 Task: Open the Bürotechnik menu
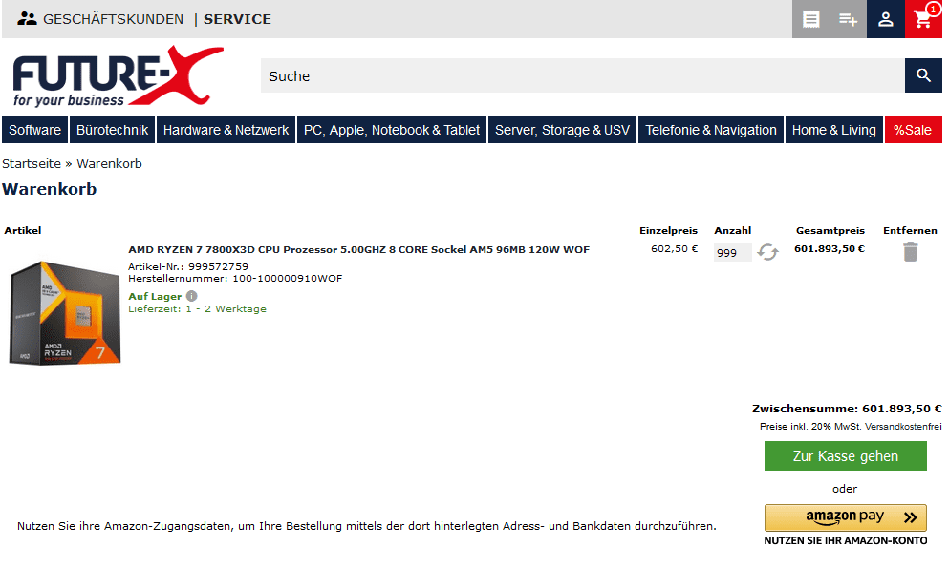click(113, 130)
